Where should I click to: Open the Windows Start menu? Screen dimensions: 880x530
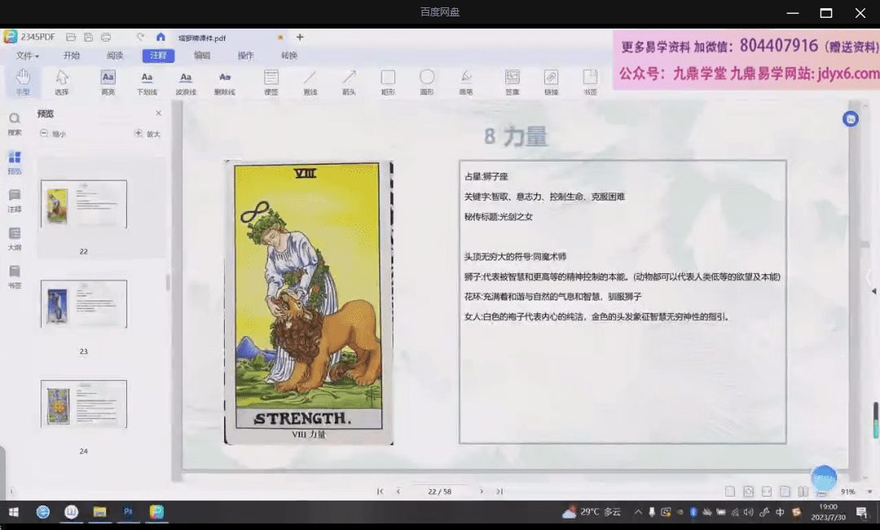click(14, 512)
